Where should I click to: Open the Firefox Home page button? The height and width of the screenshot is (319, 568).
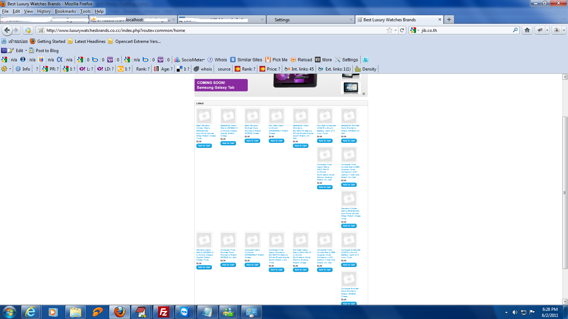[527, 30]
